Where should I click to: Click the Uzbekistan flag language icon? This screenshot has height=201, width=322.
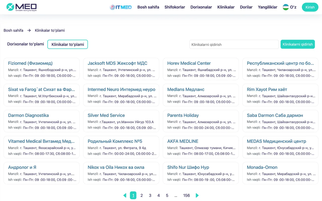tap(286, 7)
